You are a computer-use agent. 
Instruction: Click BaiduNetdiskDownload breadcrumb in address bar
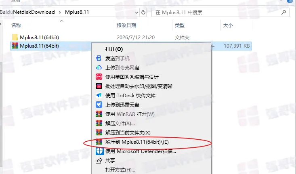pos(27,12)
